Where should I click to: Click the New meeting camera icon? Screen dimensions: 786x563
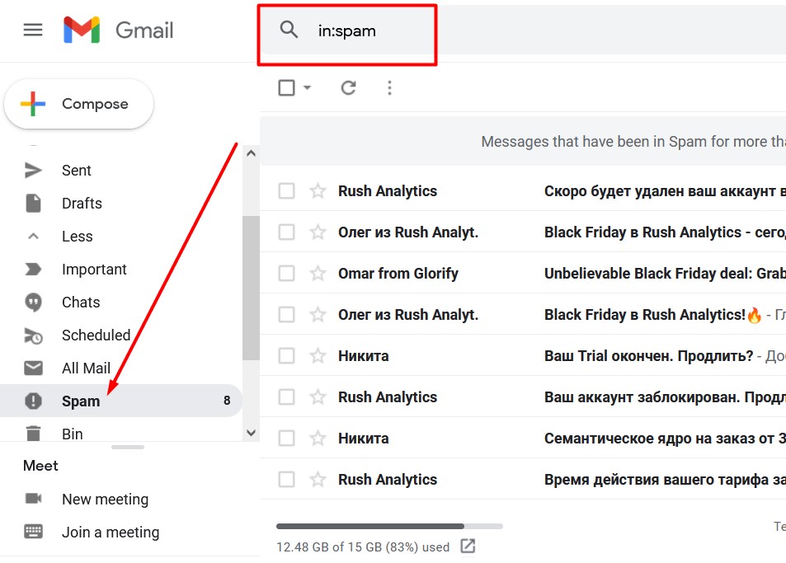click(x=33, y=499)
